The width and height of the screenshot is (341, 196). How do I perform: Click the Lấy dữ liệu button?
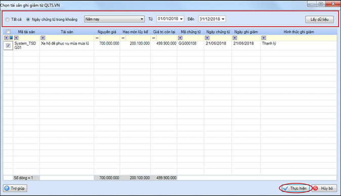[319, 19]
